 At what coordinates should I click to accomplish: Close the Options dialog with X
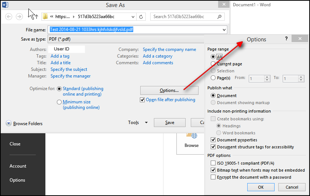[300, 38]
